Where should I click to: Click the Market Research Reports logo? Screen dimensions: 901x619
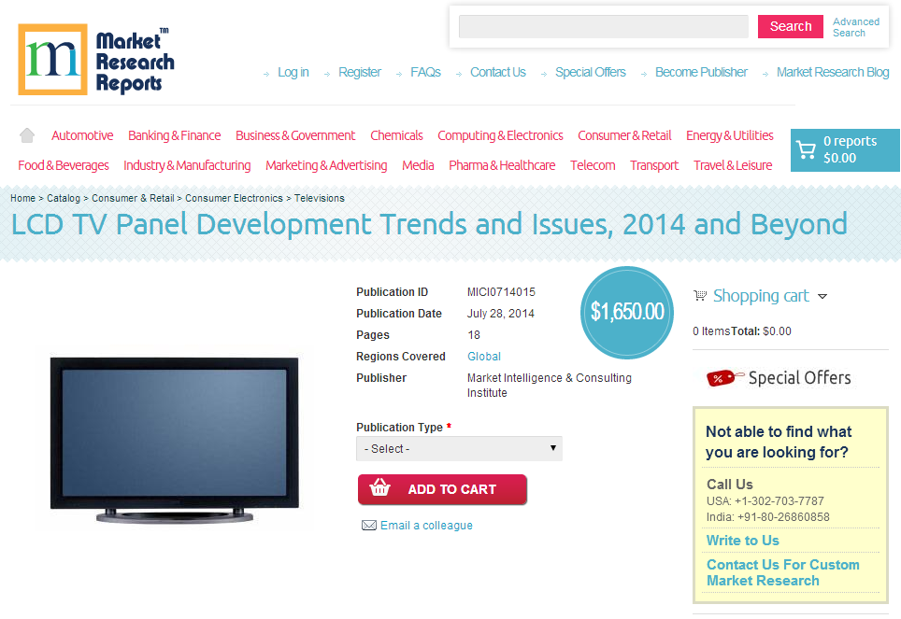96,60
